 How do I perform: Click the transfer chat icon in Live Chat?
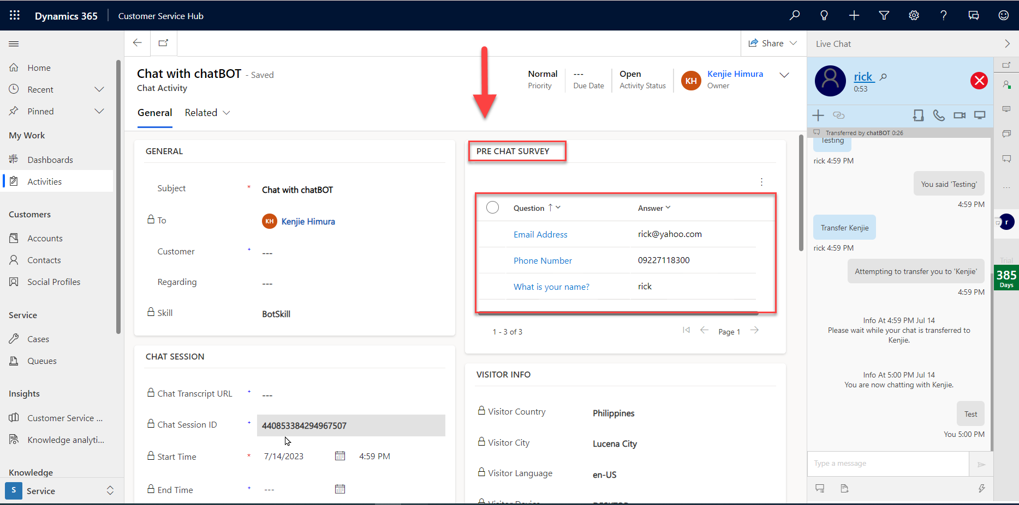[x=919, y=115]
